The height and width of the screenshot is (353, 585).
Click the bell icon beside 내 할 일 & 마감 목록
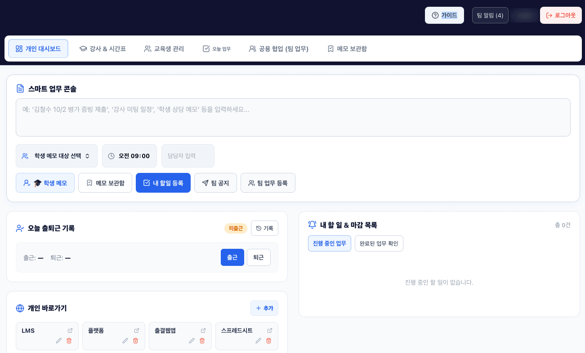[312, 225]
